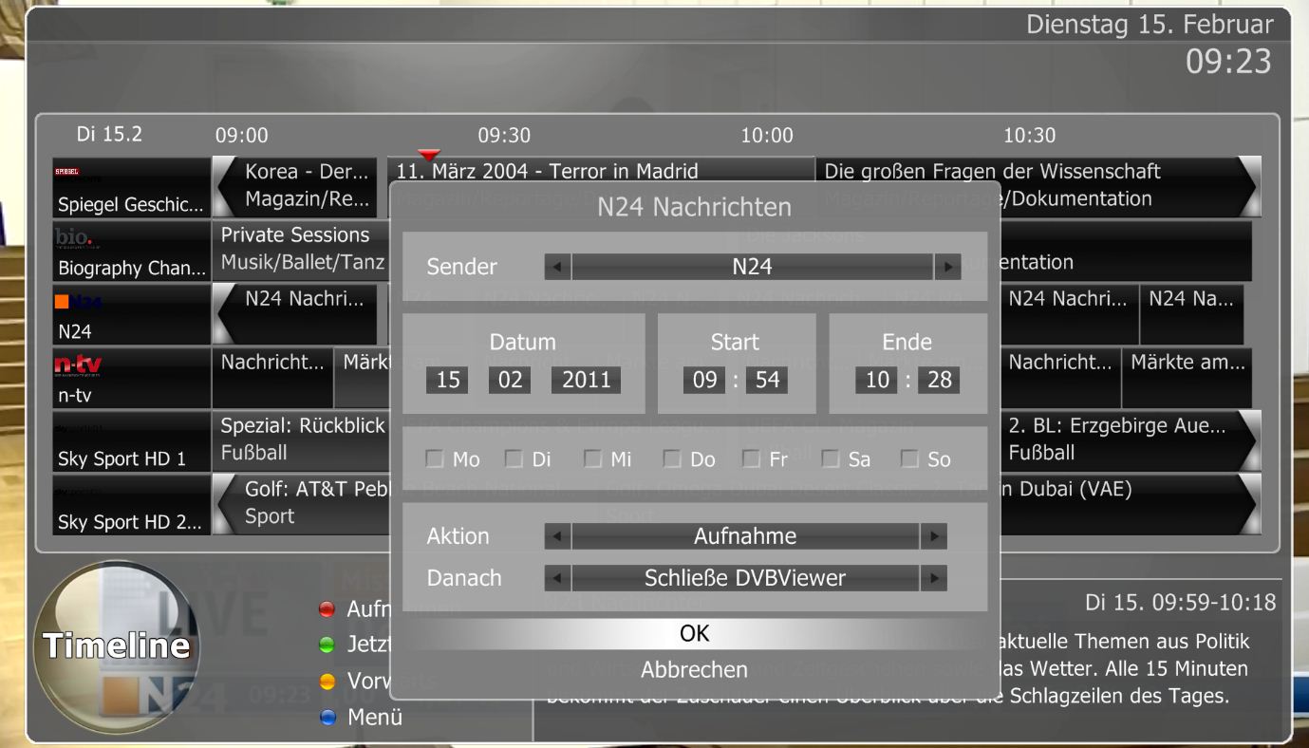Viewport: 1309px width, 748px height.
Task: Enable the Di weekday checkbox
Action: (514, 459)
